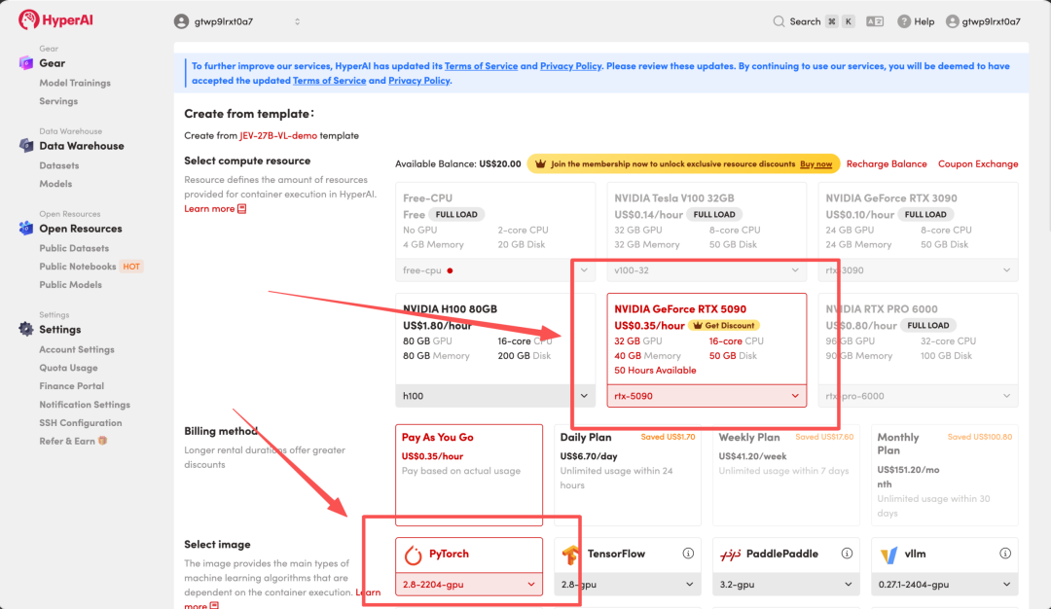Open the Search box in header

point(813,21)
